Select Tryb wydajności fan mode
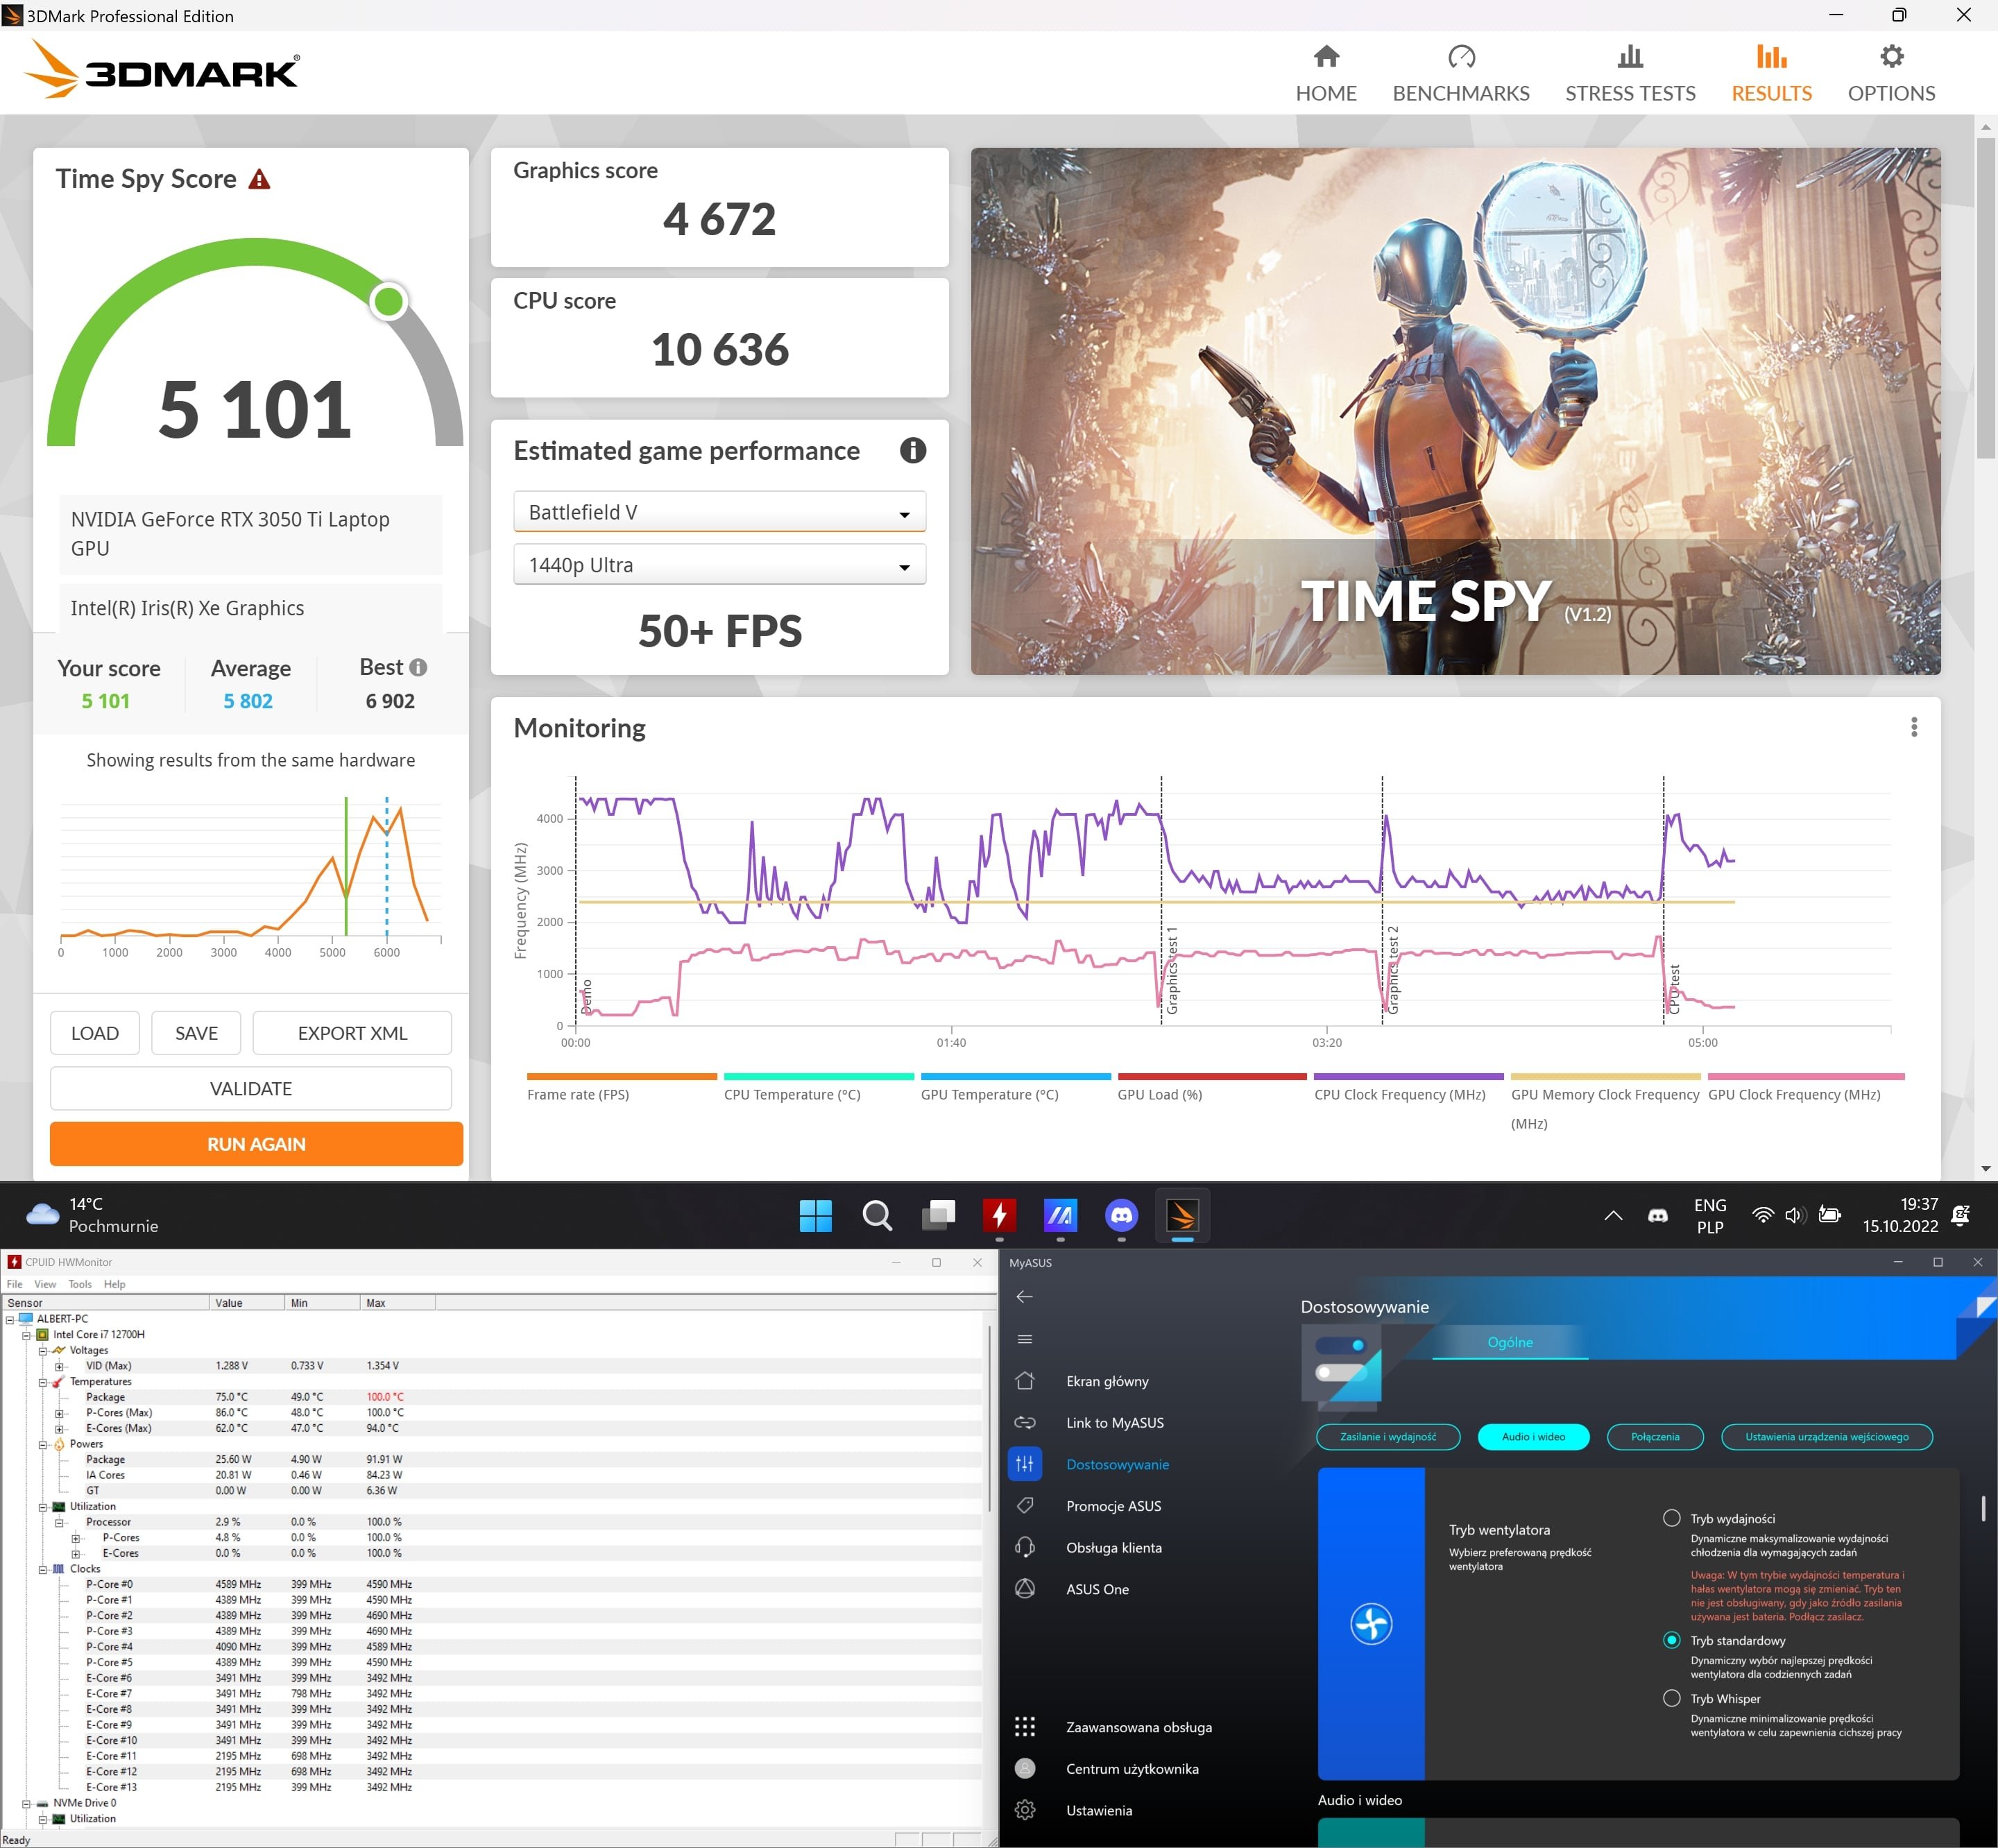The image size is (1998, 1848). (1671, 1518)
